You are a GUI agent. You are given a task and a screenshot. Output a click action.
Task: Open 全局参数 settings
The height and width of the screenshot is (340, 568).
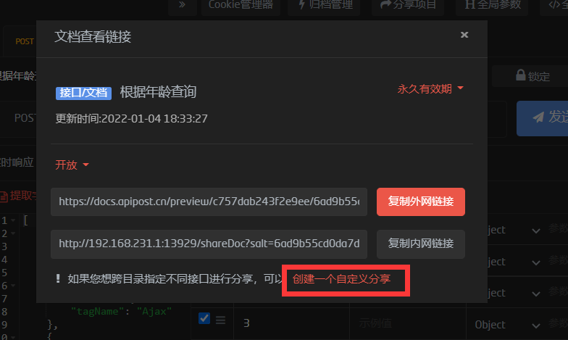(492, 5)
